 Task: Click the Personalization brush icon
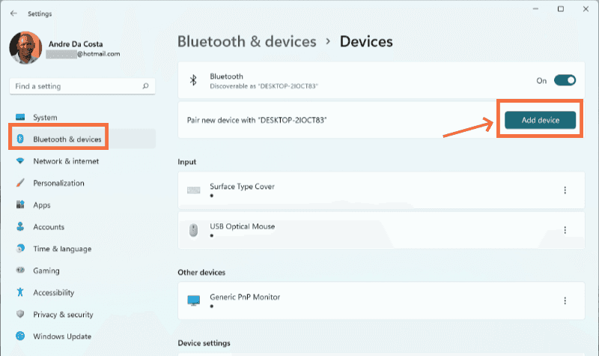(20, 183)
